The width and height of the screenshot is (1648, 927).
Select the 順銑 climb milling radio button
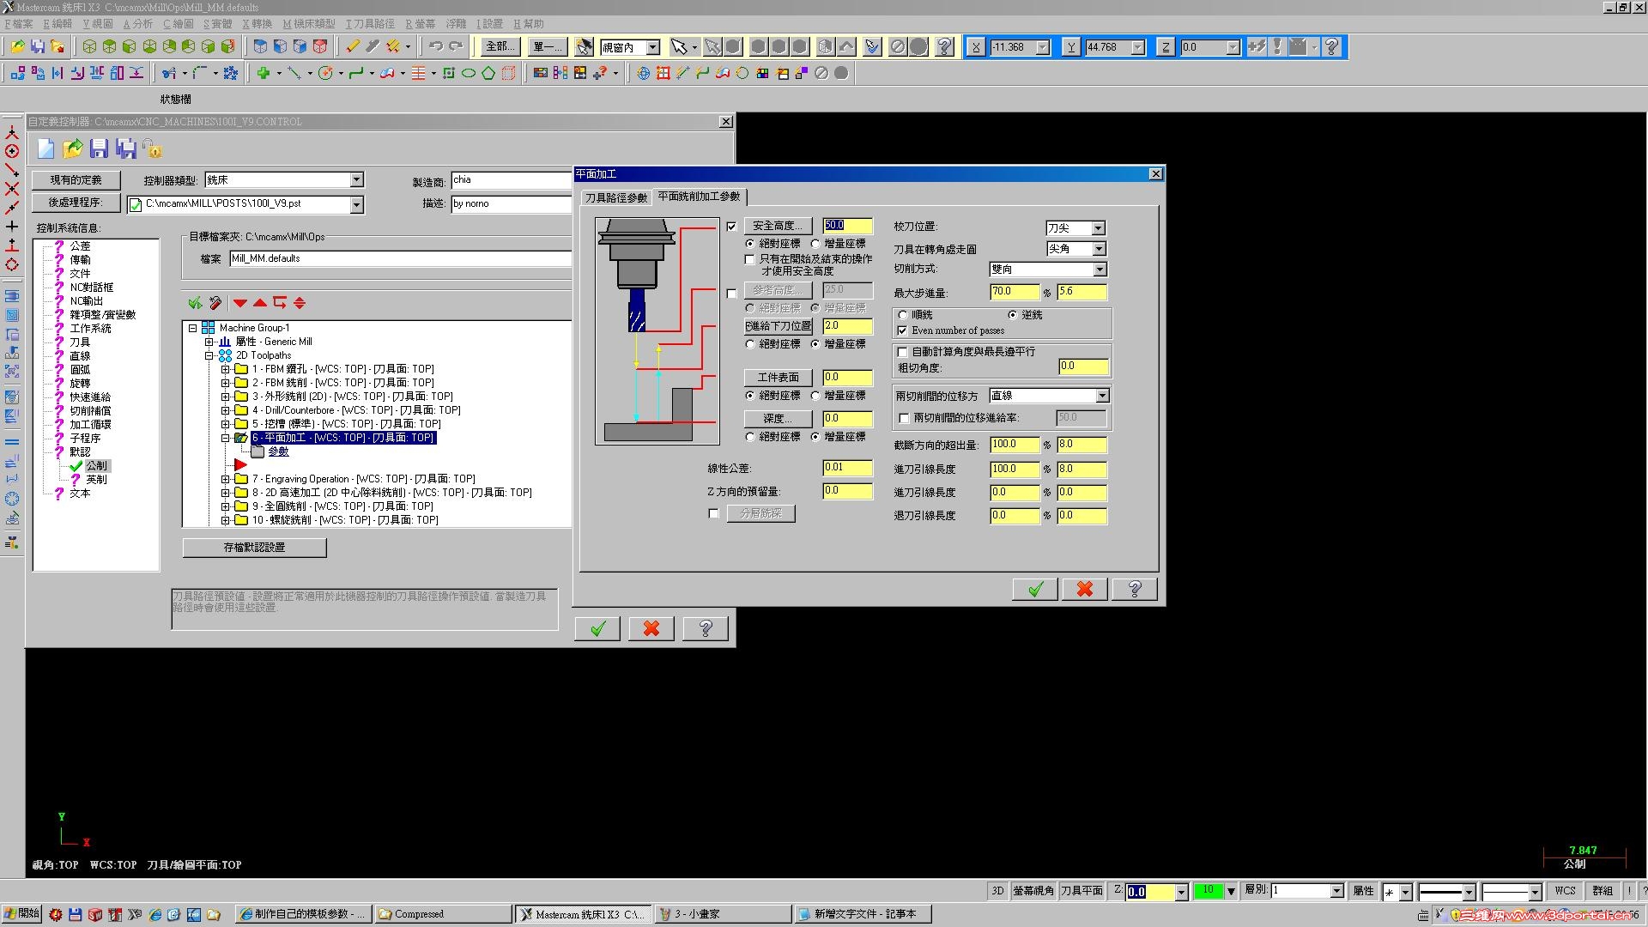903,315
